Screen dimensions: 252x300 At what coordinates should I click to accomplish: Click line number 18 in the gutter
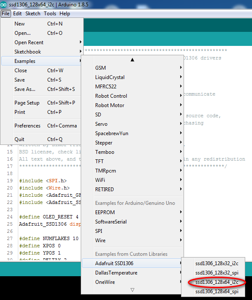[x=10, y=173]
